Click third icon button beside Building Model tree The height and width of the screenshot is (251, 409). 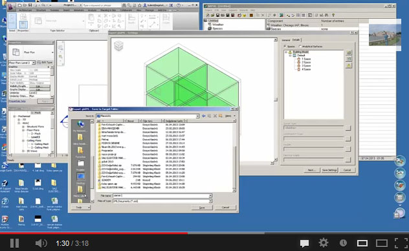[x=349, y=66]
